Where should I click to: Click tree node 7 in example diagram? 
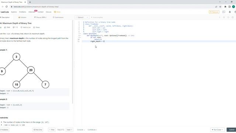click(45, 85)
